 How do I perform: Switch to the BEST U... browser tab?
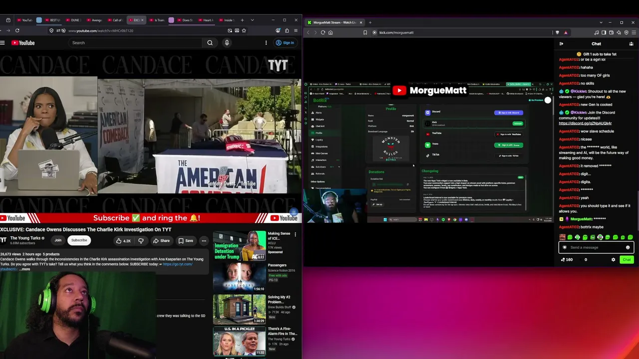coord(53,20)
